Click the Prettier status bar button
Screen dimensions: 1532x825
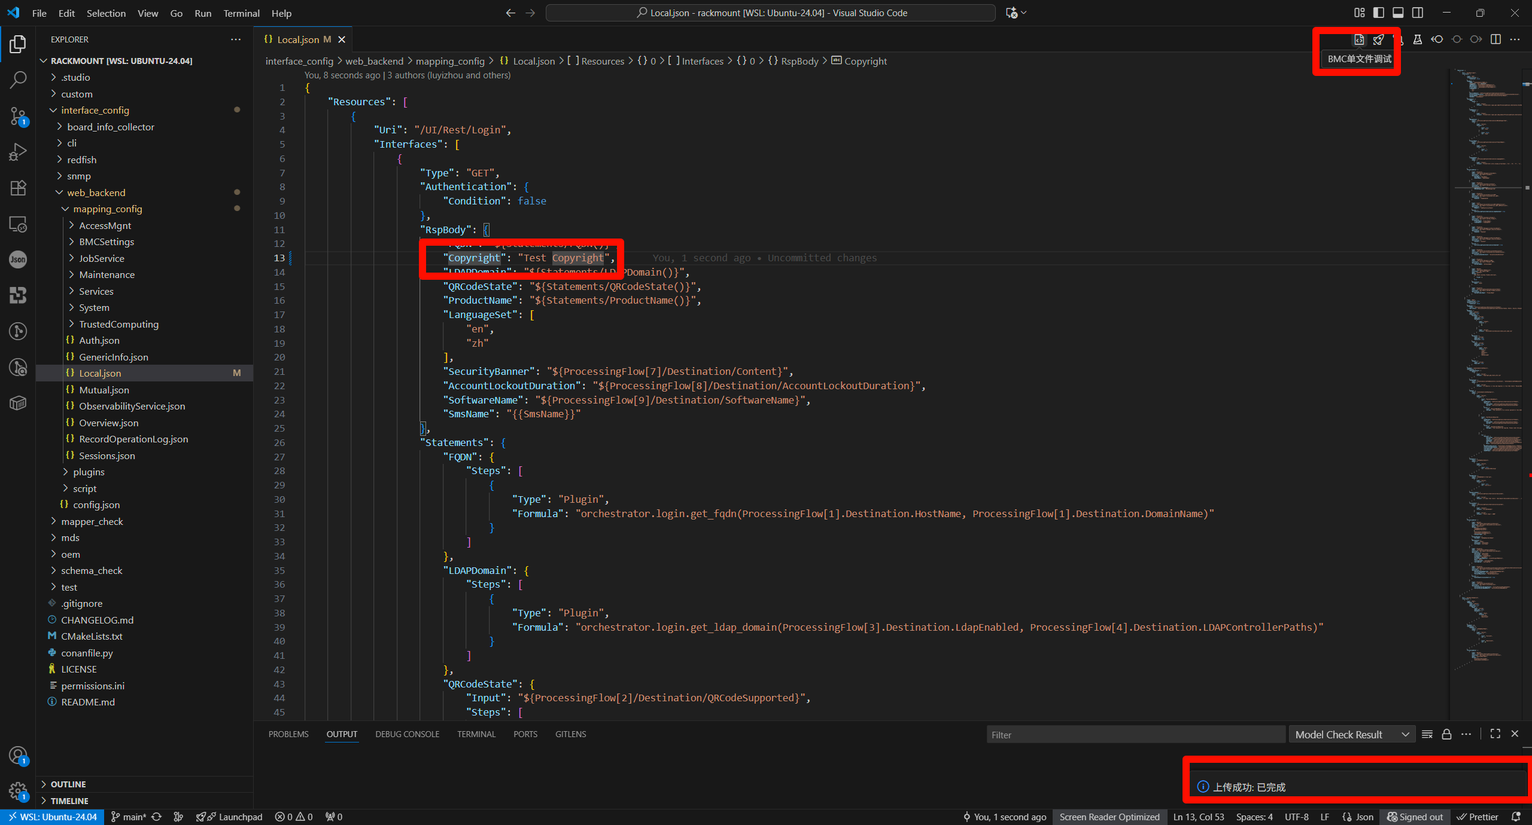pyautogui.click(x=1477, y=817)
